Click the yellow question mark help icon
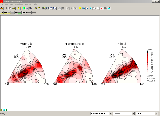160x116 pixels. click(39, 8)
